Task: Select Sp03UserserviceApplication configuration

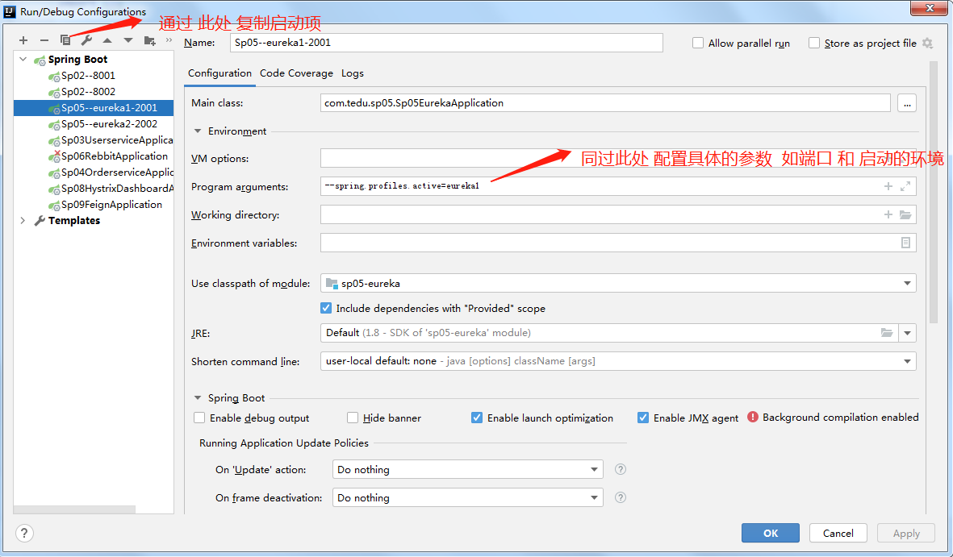Action: coord(110,139)
